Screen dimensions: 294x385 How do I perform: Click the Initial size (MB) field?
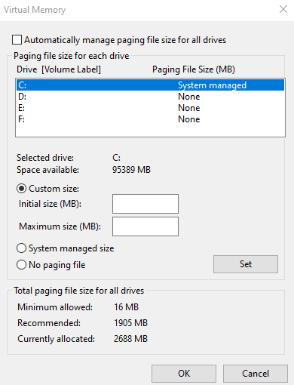[x=145, y=204]
